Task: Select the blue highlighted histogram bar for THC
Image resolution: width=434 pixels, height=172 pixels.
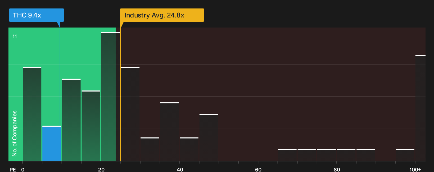Action: (52, 143)
